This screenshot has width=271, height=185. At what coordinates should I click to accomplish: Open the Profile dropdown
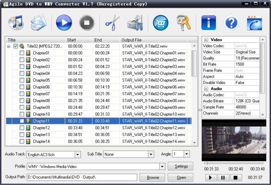pyautogui.click(x=162, y=167)
